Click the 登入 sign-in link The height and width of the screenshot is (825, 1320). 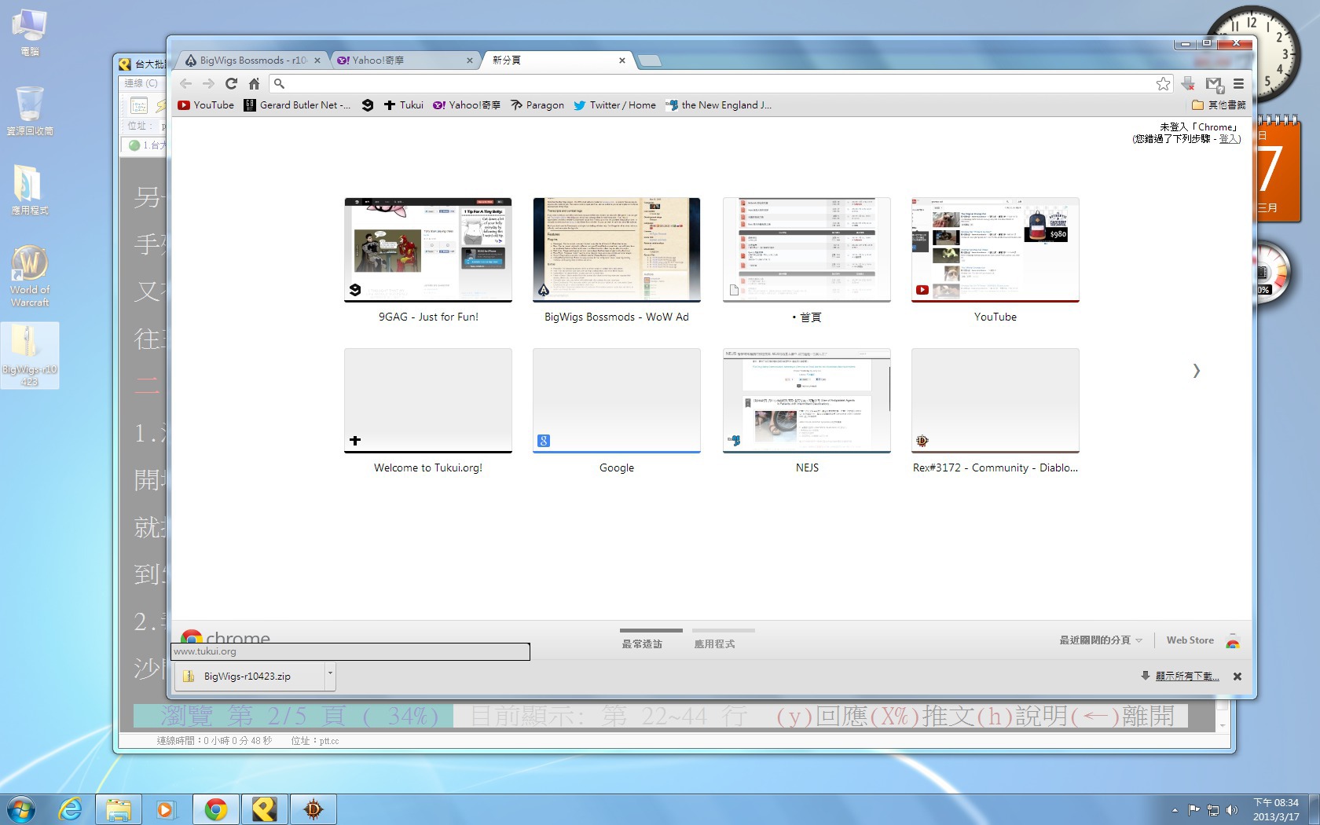(1228, 138)
